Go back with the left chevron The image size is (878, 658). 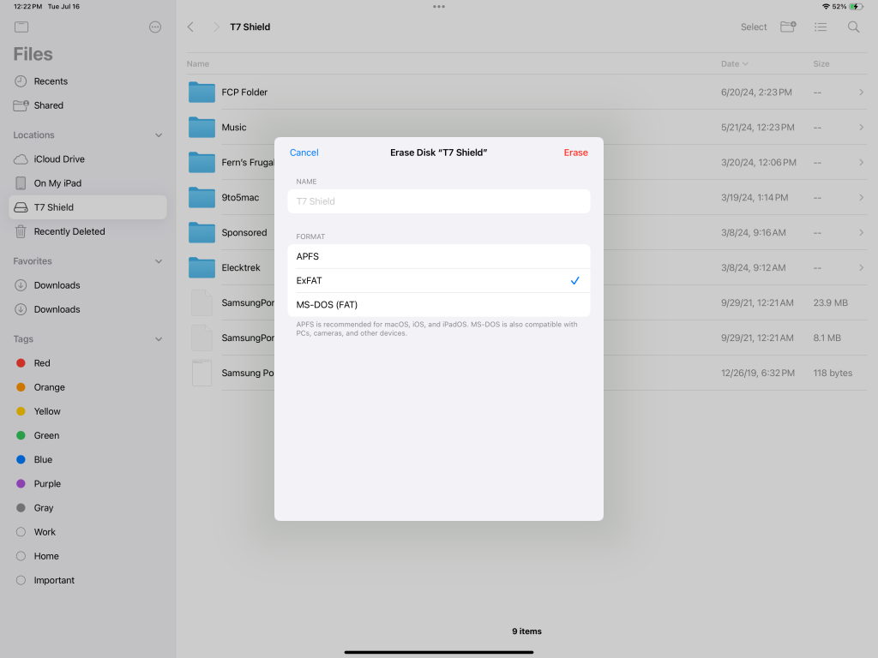click(x=190, y=27)
